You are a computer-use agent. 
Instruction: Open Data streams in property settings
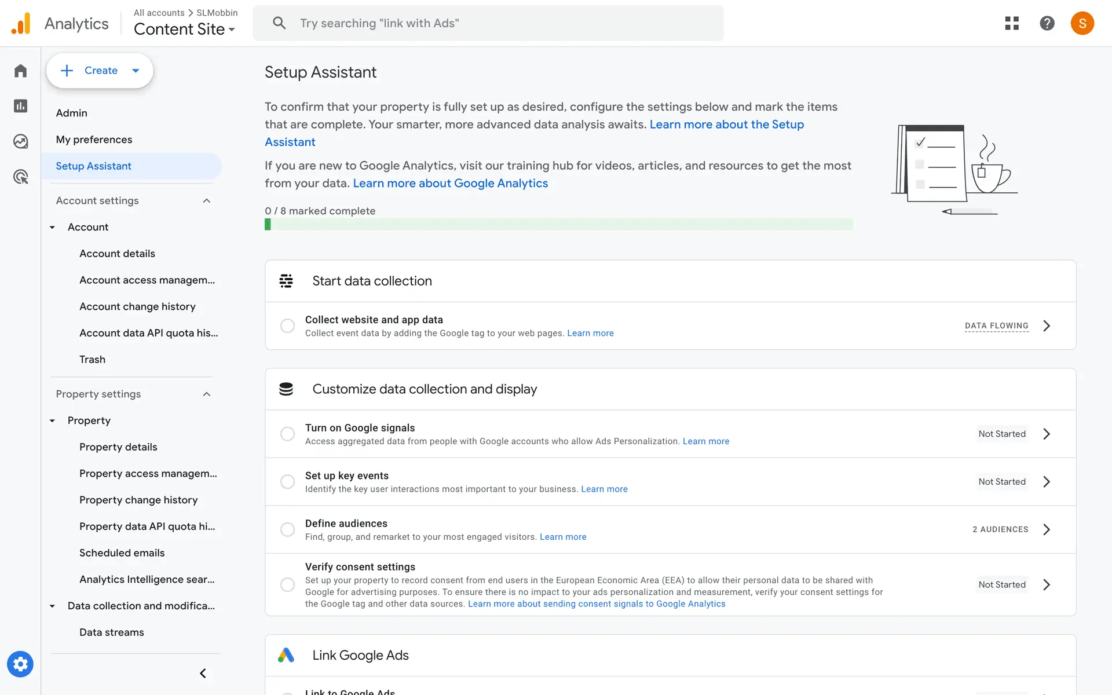pos(112,632)
